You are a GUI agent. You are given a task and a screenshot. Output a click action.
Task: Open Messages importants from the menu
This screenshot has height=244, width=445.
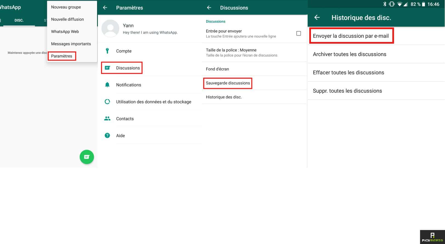pyautogui.click(x=72, y=44)
